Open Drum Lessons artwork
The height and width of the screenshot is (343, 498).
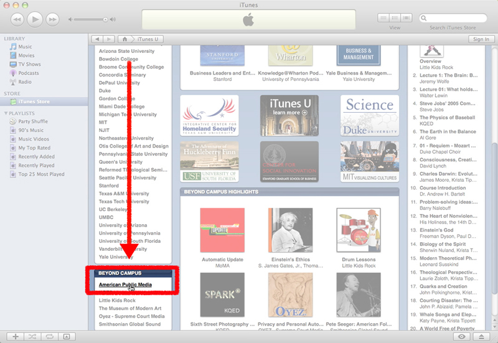click(x=359, y=230)
